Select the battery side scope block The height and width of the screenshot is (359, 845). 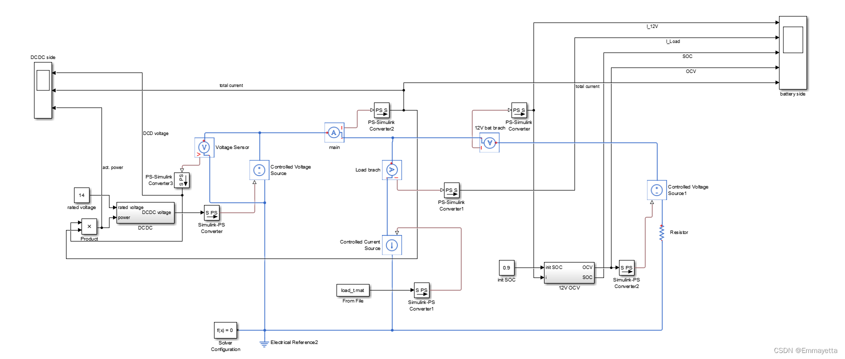pos(792,52)
